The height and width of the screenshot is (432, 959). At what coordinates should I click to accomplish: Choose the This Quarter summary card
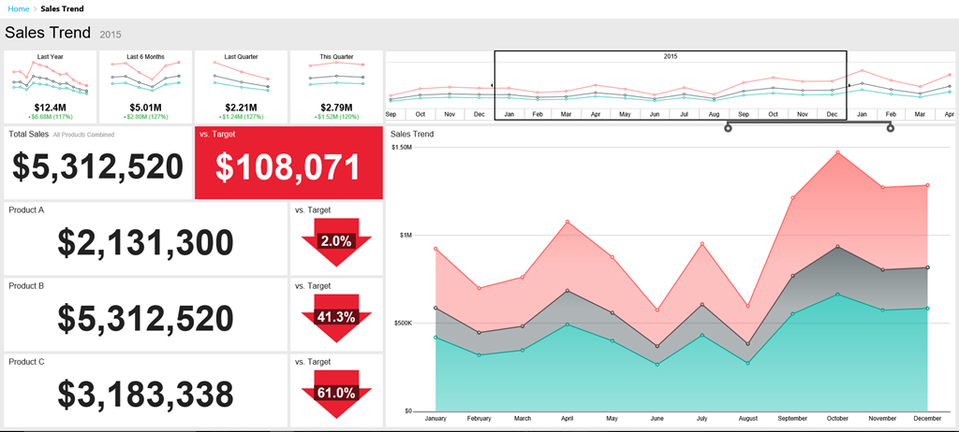click(336, 87)
